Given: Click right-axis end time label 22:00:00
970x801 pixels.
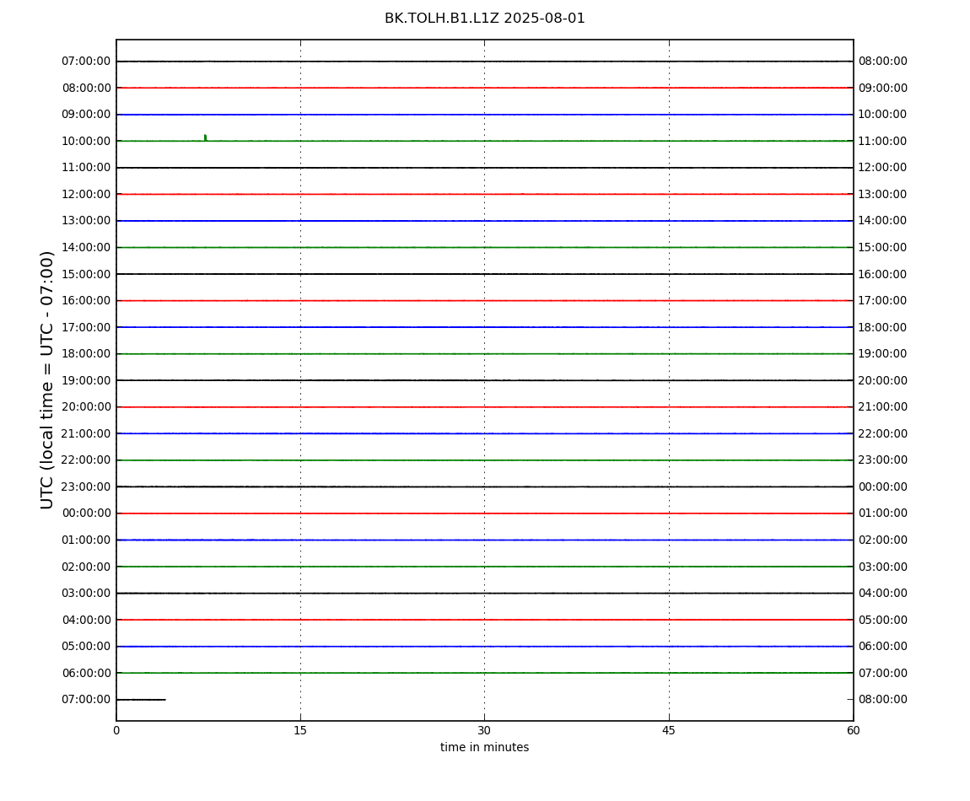Looking at the screenshot, I should coord(883,433).
